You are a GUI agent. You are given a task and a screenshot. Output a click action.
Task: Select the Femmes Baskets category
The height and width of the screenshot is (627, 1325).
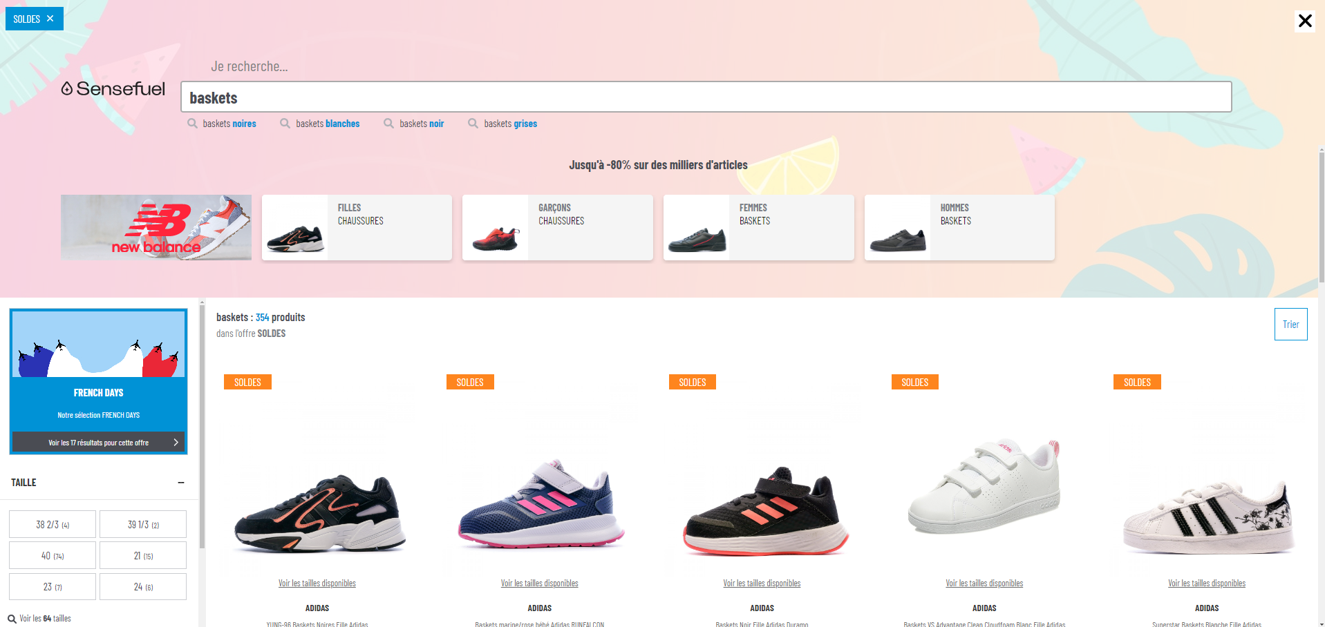tap(758, 227)
